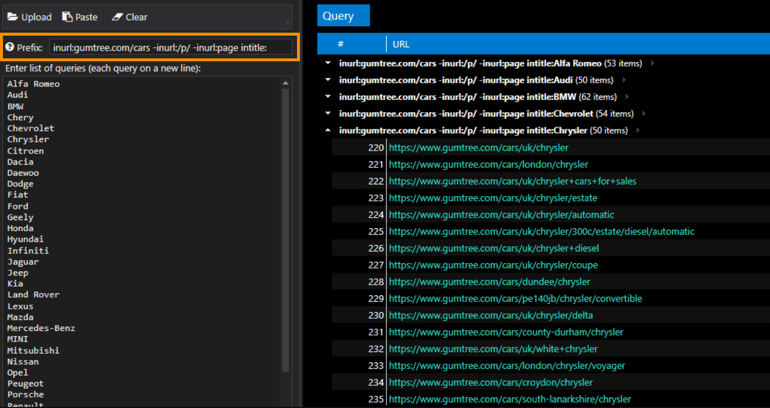Image resolution: width=770 pixels, height=408 pixels.
Task: Click Ford in the query list
Action: (18, 206)
